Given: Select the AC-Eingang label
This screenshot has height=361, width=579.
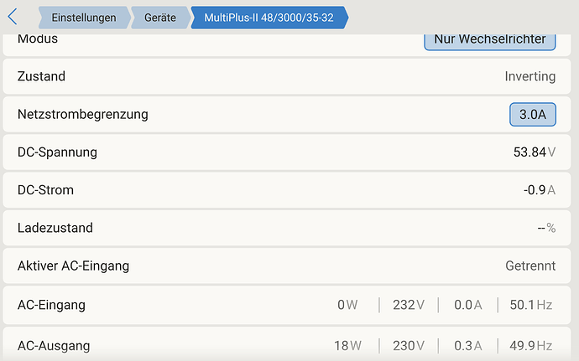Looking at the screenshot, I should 51,305.
